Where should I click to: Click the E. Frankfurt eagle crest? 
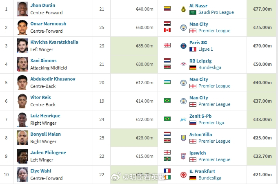click(x=183, y=175)
